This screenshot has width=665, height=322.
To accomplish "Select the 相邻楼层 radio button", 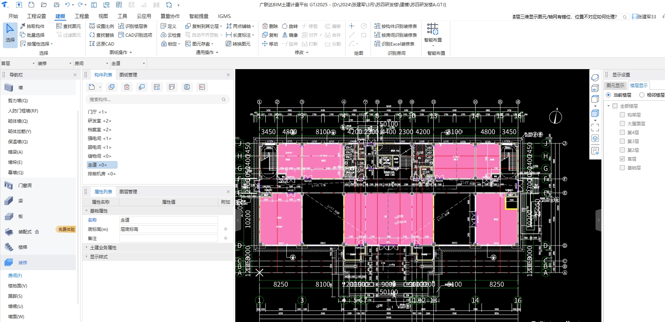I will click(x=642, y=95).
